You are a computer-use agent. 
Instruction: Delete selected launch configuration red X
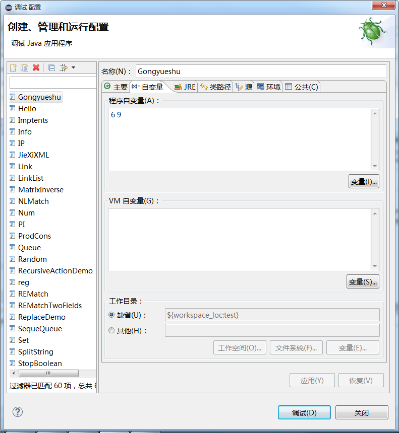point(36,67)
